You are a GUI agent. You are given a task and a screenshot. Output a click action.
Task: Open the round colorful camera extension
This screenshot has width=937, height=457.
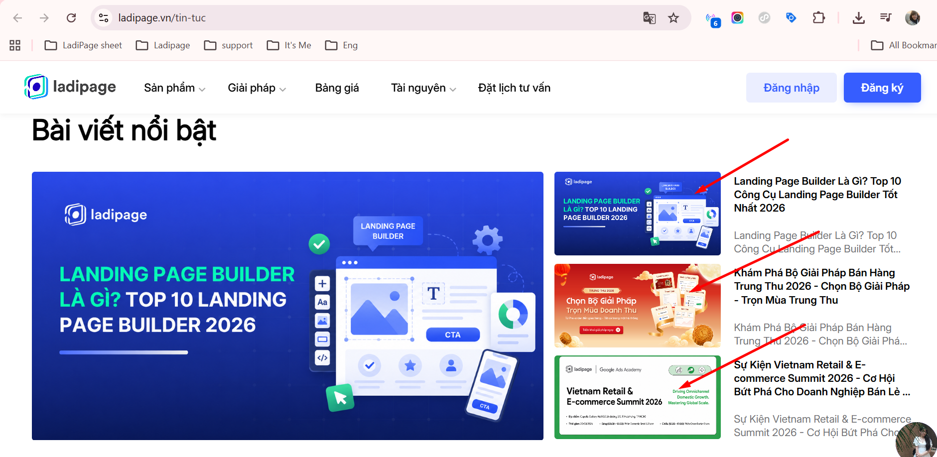point(737,18)
